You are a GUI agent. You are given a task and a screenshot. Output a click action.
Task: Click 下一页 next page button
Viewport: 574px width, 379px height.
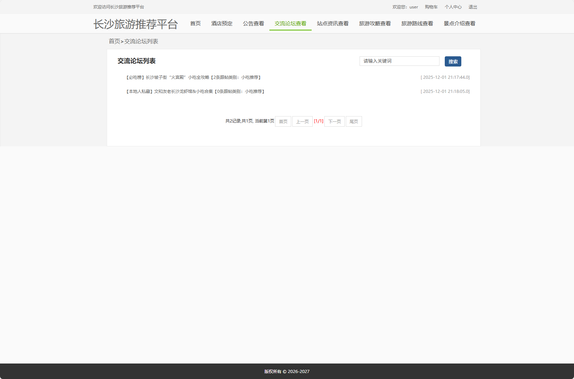334,121
